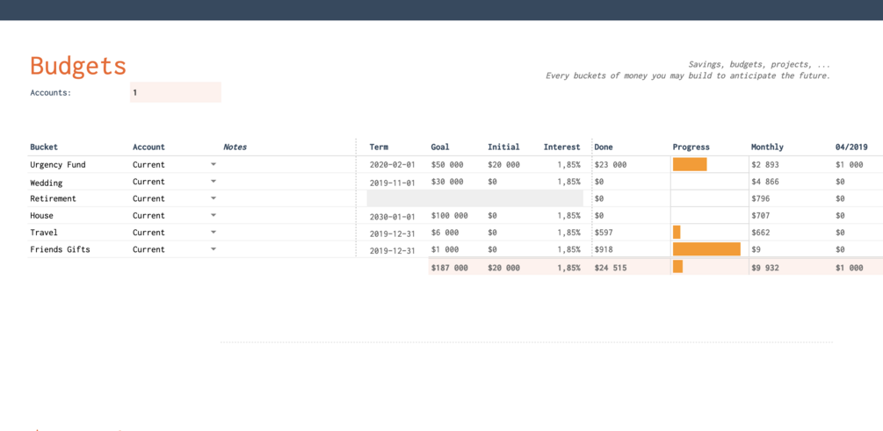Click the total Goal cell $187 000
Screen dimensions: 883x431
[449, 268]
